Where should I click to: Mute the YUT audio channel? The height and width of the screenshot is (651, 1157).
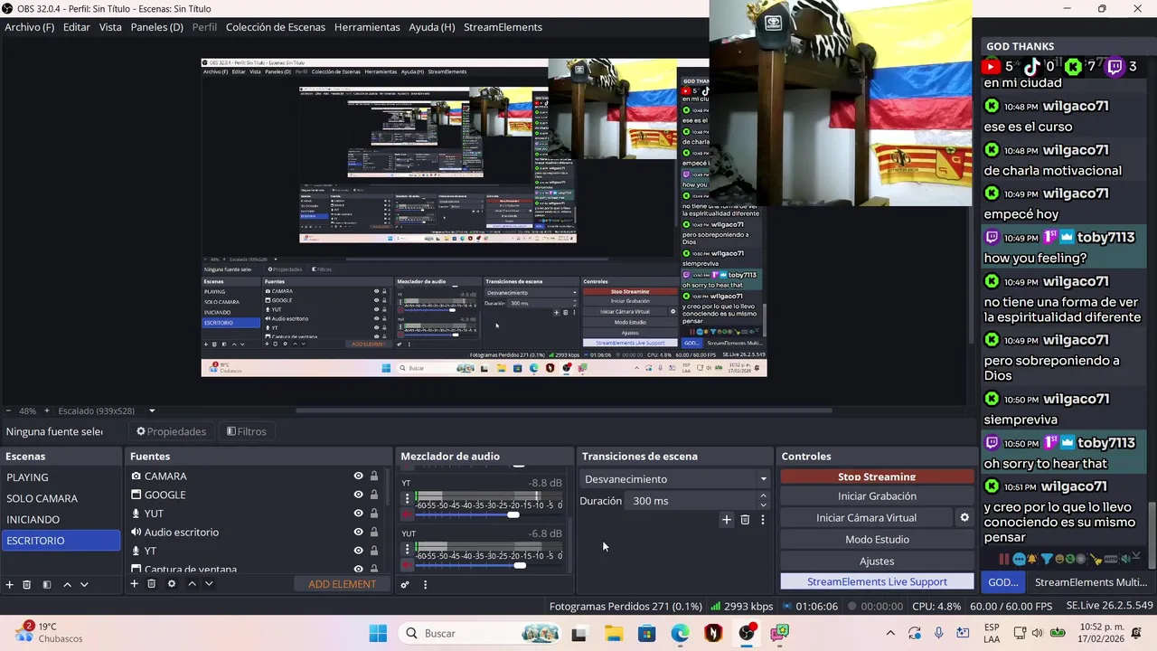click(x=407, y=565)
